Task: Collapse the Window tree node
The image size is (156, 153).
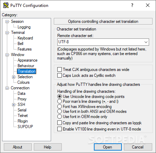Action: pyautogui.click(x=7, y=55)
